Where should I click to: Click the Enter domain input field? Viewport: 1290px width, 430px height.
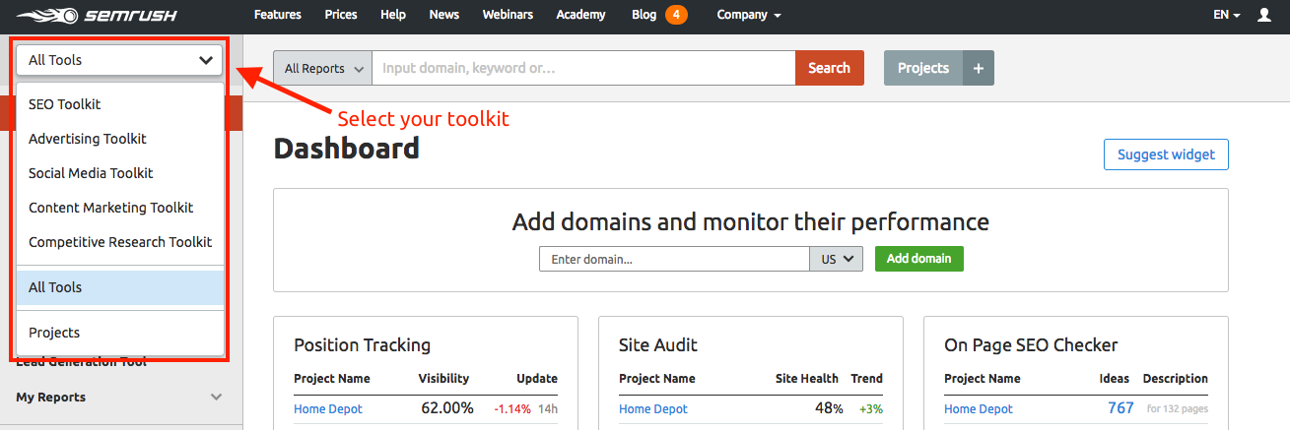tap(674, 259)
